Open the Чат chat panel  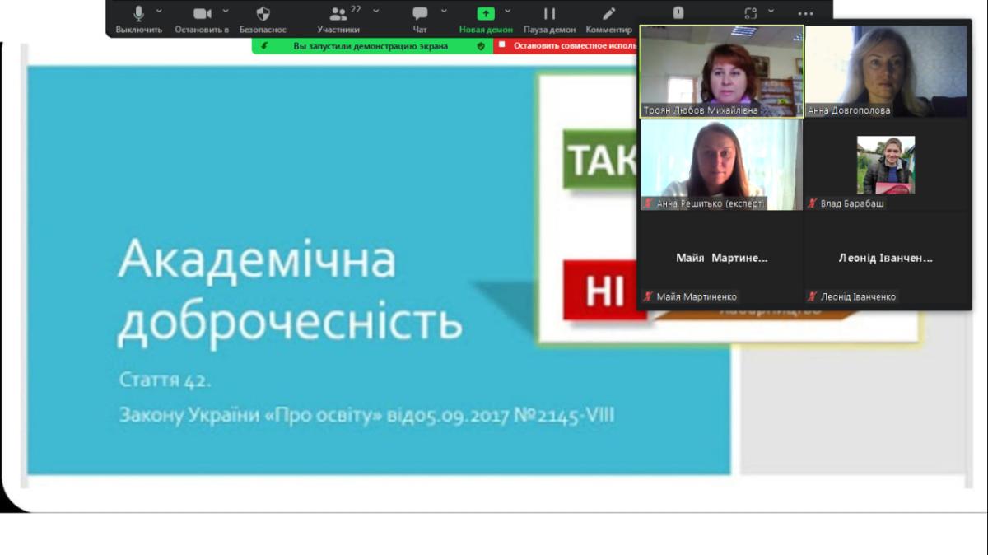click(420, 14)
